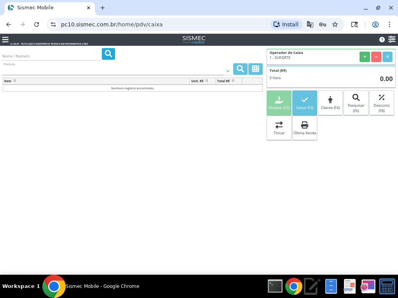Click the blue X operator button

(387, 57)
